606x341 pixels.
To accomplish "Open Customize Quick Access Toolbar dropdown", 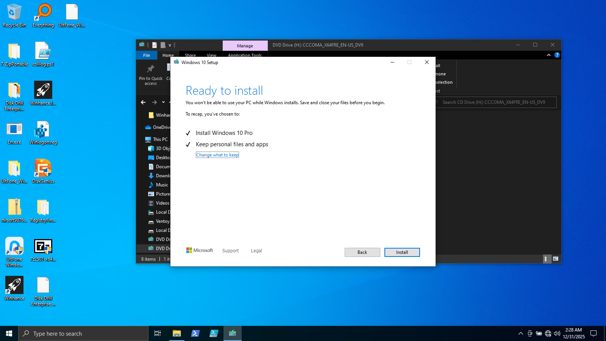I will [x=170, y=45].
